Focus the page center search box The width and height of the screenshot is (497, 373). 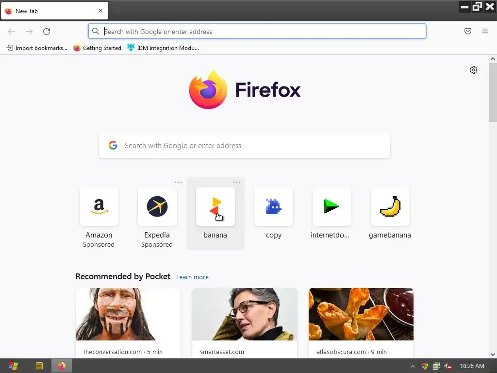(x=245, y=146)
